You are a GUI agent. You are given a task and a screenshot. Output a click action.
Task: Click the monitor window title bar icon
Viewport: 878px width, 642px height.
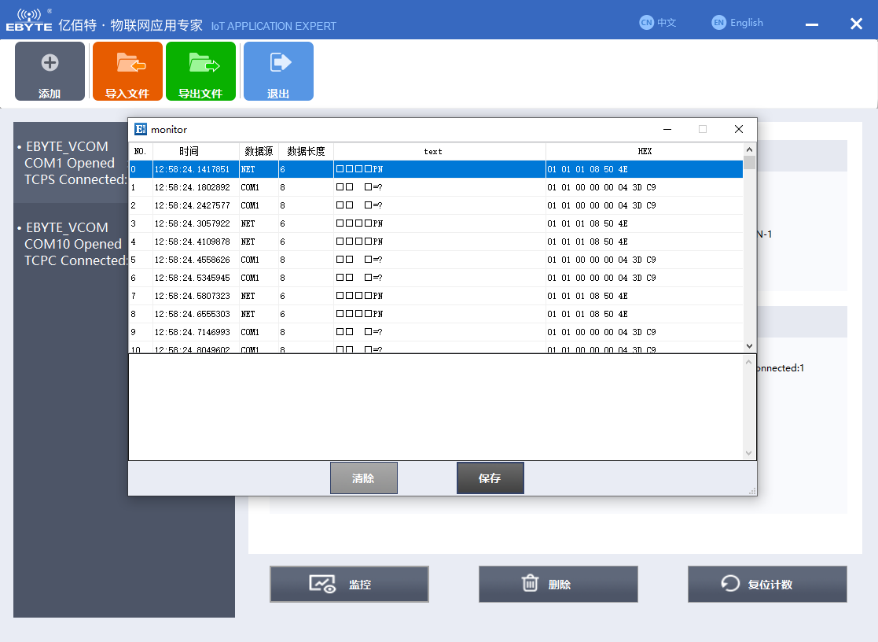click(141, 129)
